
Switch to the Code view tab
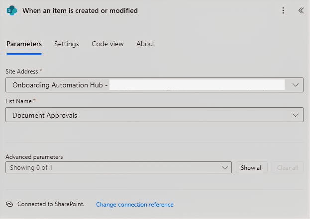(x=107, y=44)
